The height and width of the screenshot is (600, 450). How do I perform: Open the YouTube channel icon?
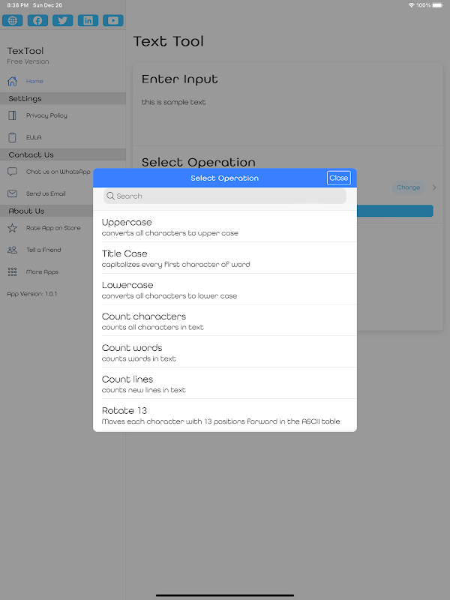click(112, 21)
